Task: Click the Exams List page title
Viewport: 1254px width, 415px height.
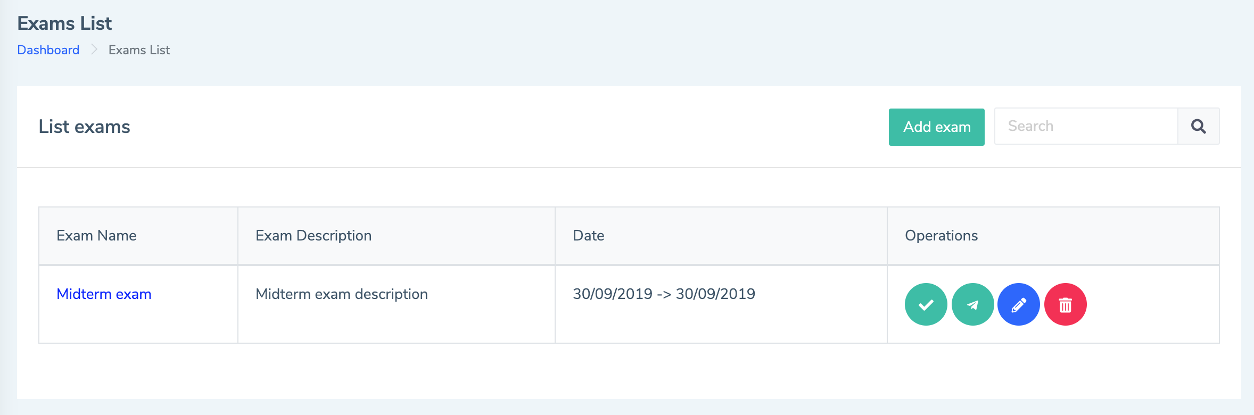Action: tap(65, 23)
